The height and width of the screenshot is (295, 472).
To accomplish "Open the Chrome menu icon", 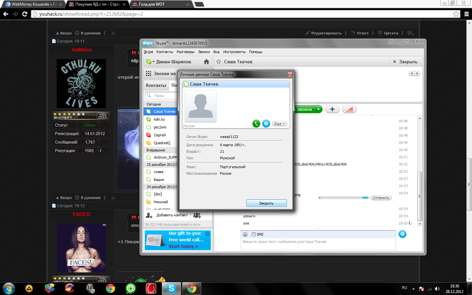I will coord(466,14).
